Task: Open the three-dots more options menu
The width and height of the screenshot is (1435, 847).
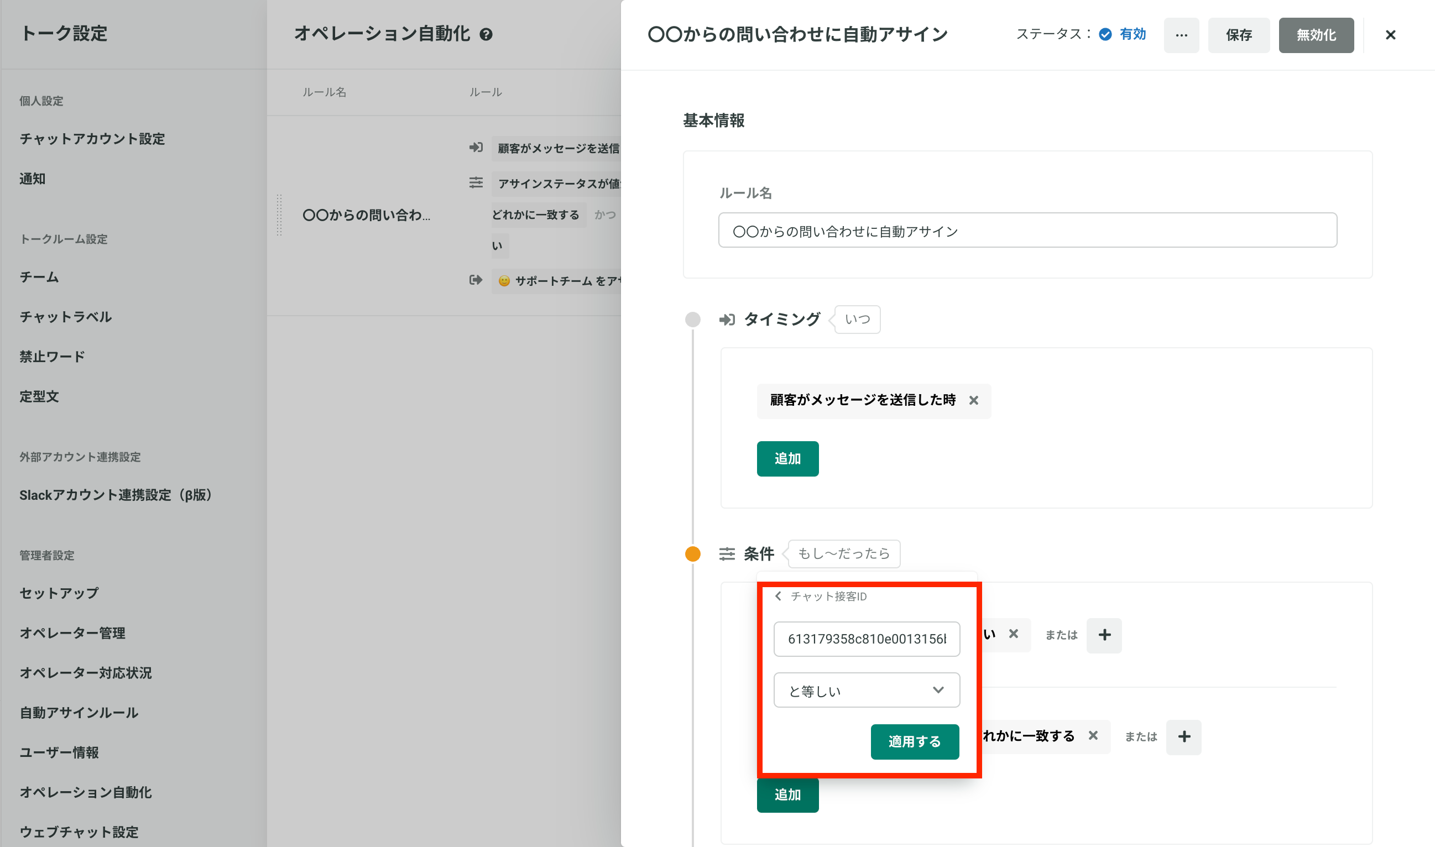Action: tap(1181, 35)
